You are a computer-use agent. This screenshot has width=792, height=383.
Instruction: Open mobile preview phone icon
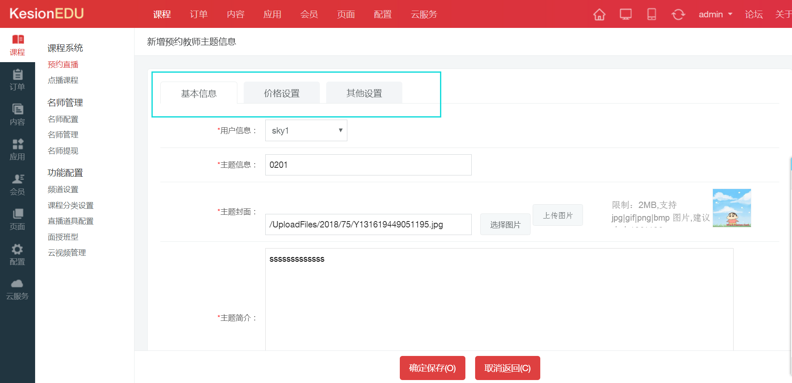pyautogui.click(x=652, y=14)
